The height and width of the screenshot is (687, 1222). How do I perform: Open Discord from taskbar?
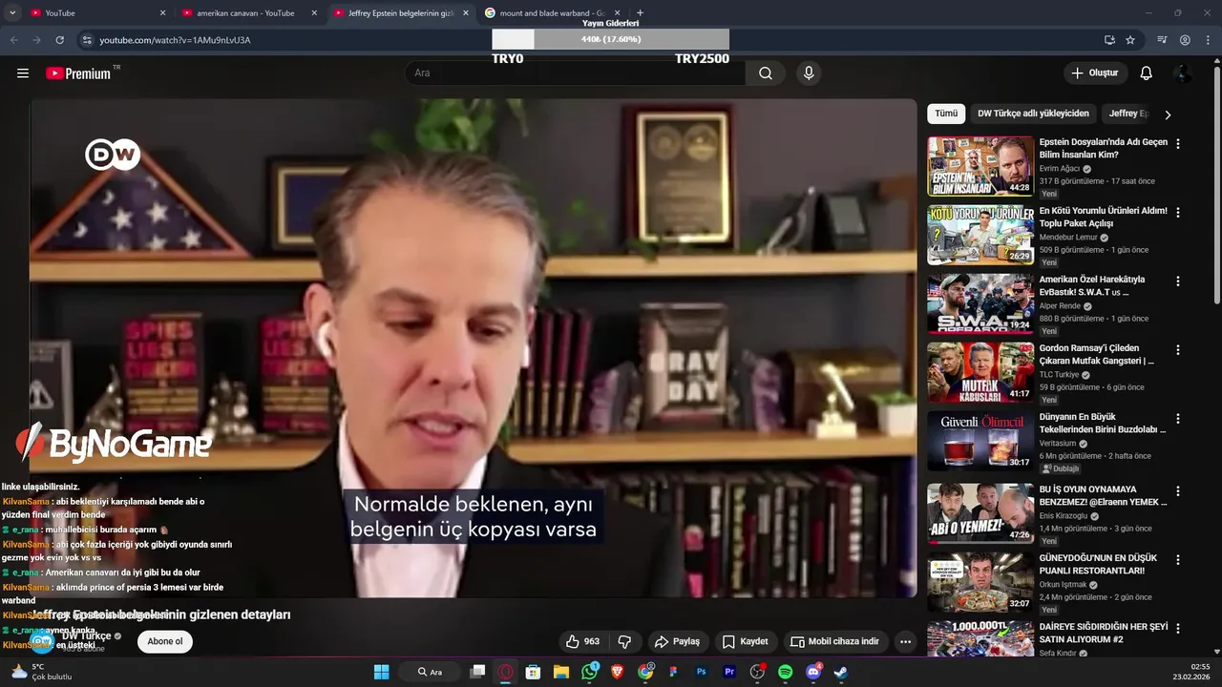[x=813, y=672]
